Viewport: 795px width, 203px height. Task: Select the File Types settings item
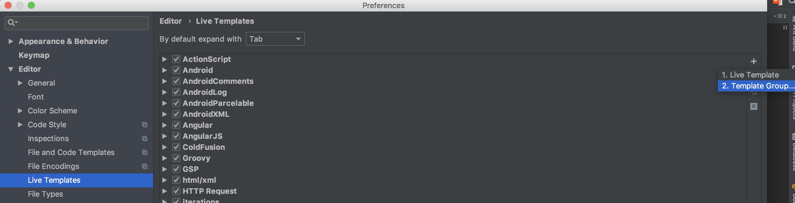45,194
